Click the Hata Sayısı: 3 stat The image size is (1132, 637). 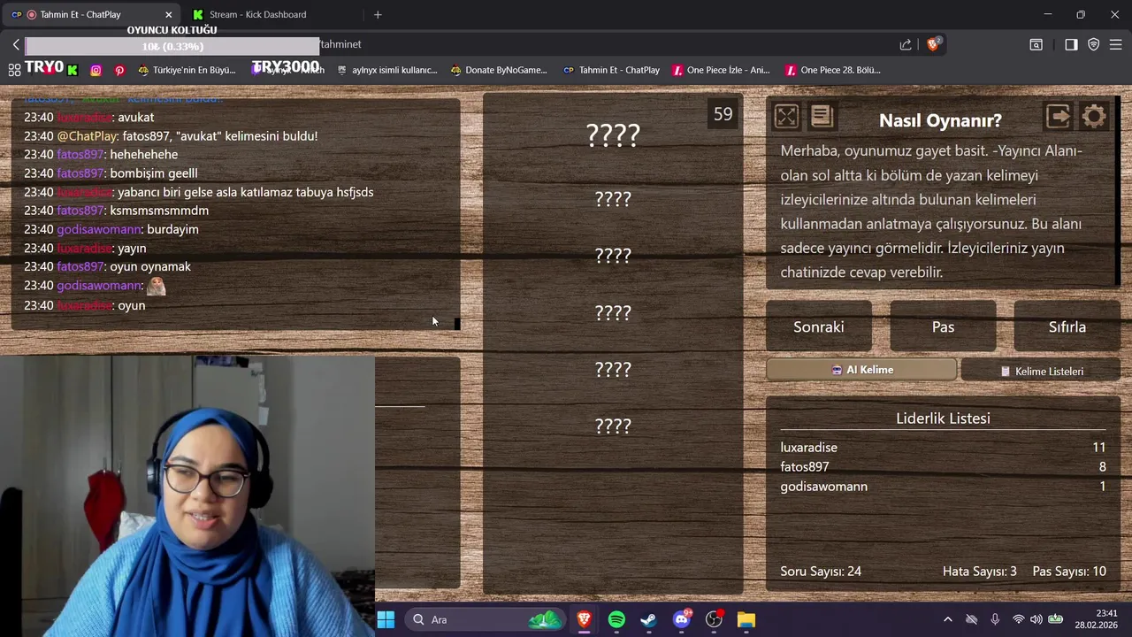(x=980, y=572)
